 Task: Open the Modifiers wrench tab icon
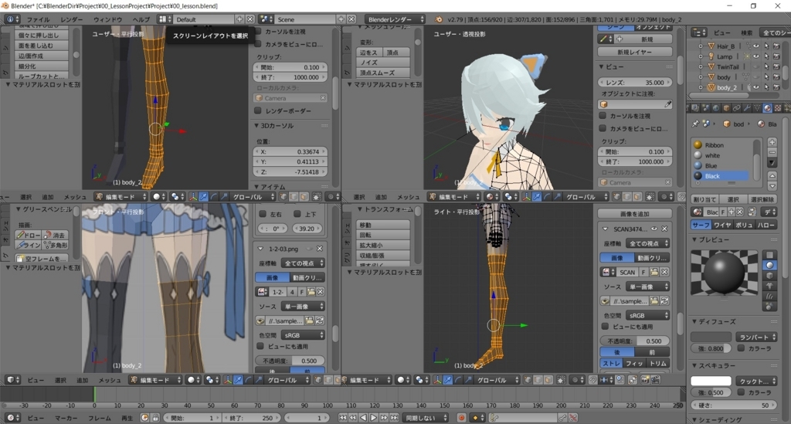point(747,108)
